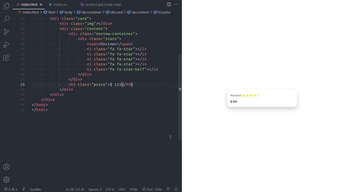
Task: Click the half star in preview card
Action: [258, 95]
